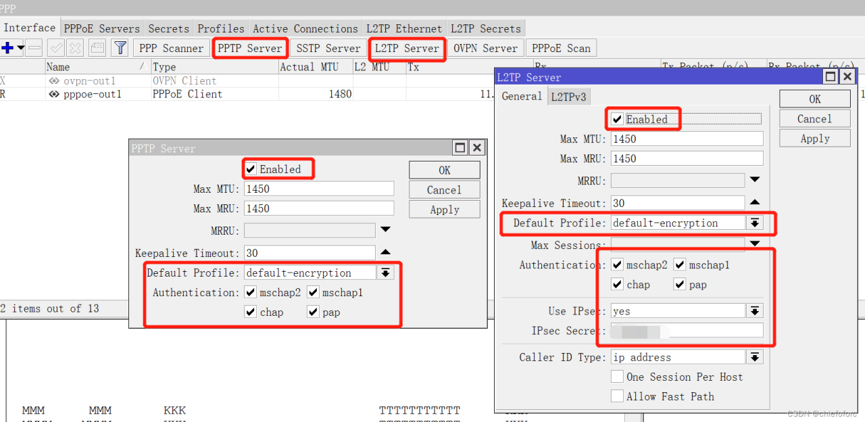Viewport: 865px width, 422px height.
Task: Open the PPTP Server settings
Action: point(250,48)
